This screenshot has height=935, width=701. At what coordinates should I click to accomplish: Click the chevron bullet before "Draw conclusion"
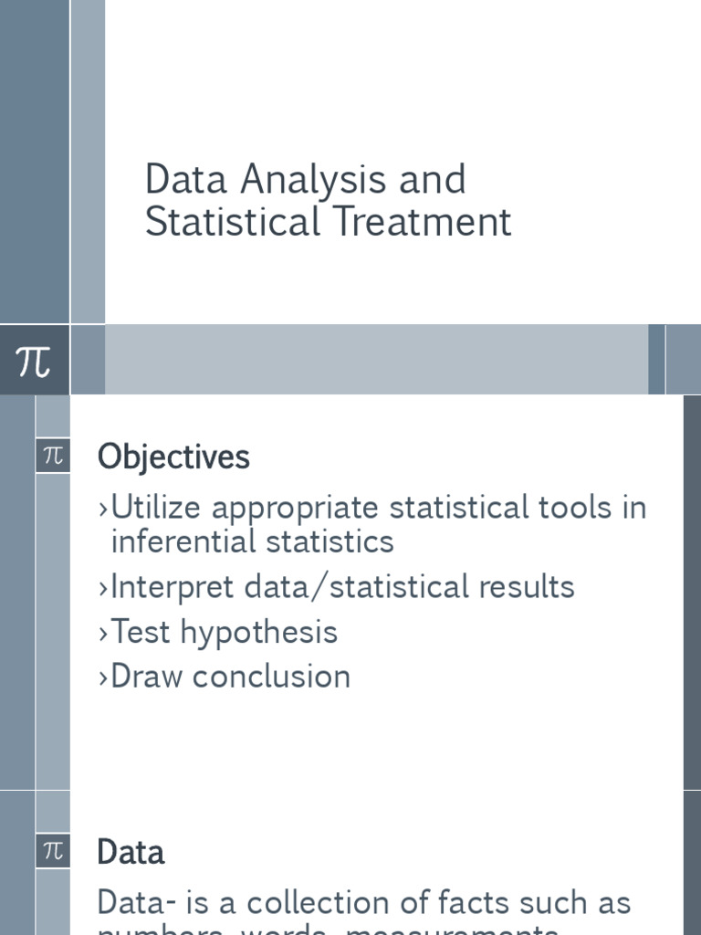tap(103, 678)
